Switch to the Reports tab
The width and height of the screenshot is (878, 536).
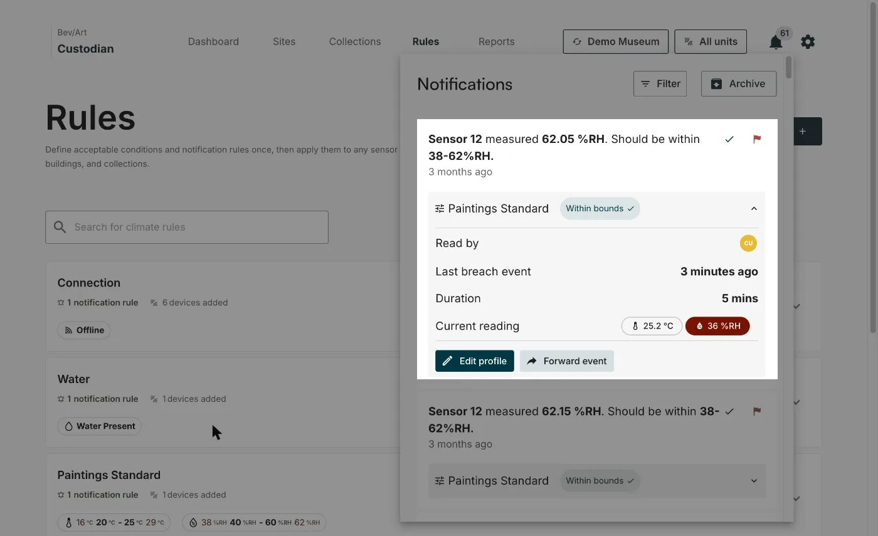coord(496,42)
